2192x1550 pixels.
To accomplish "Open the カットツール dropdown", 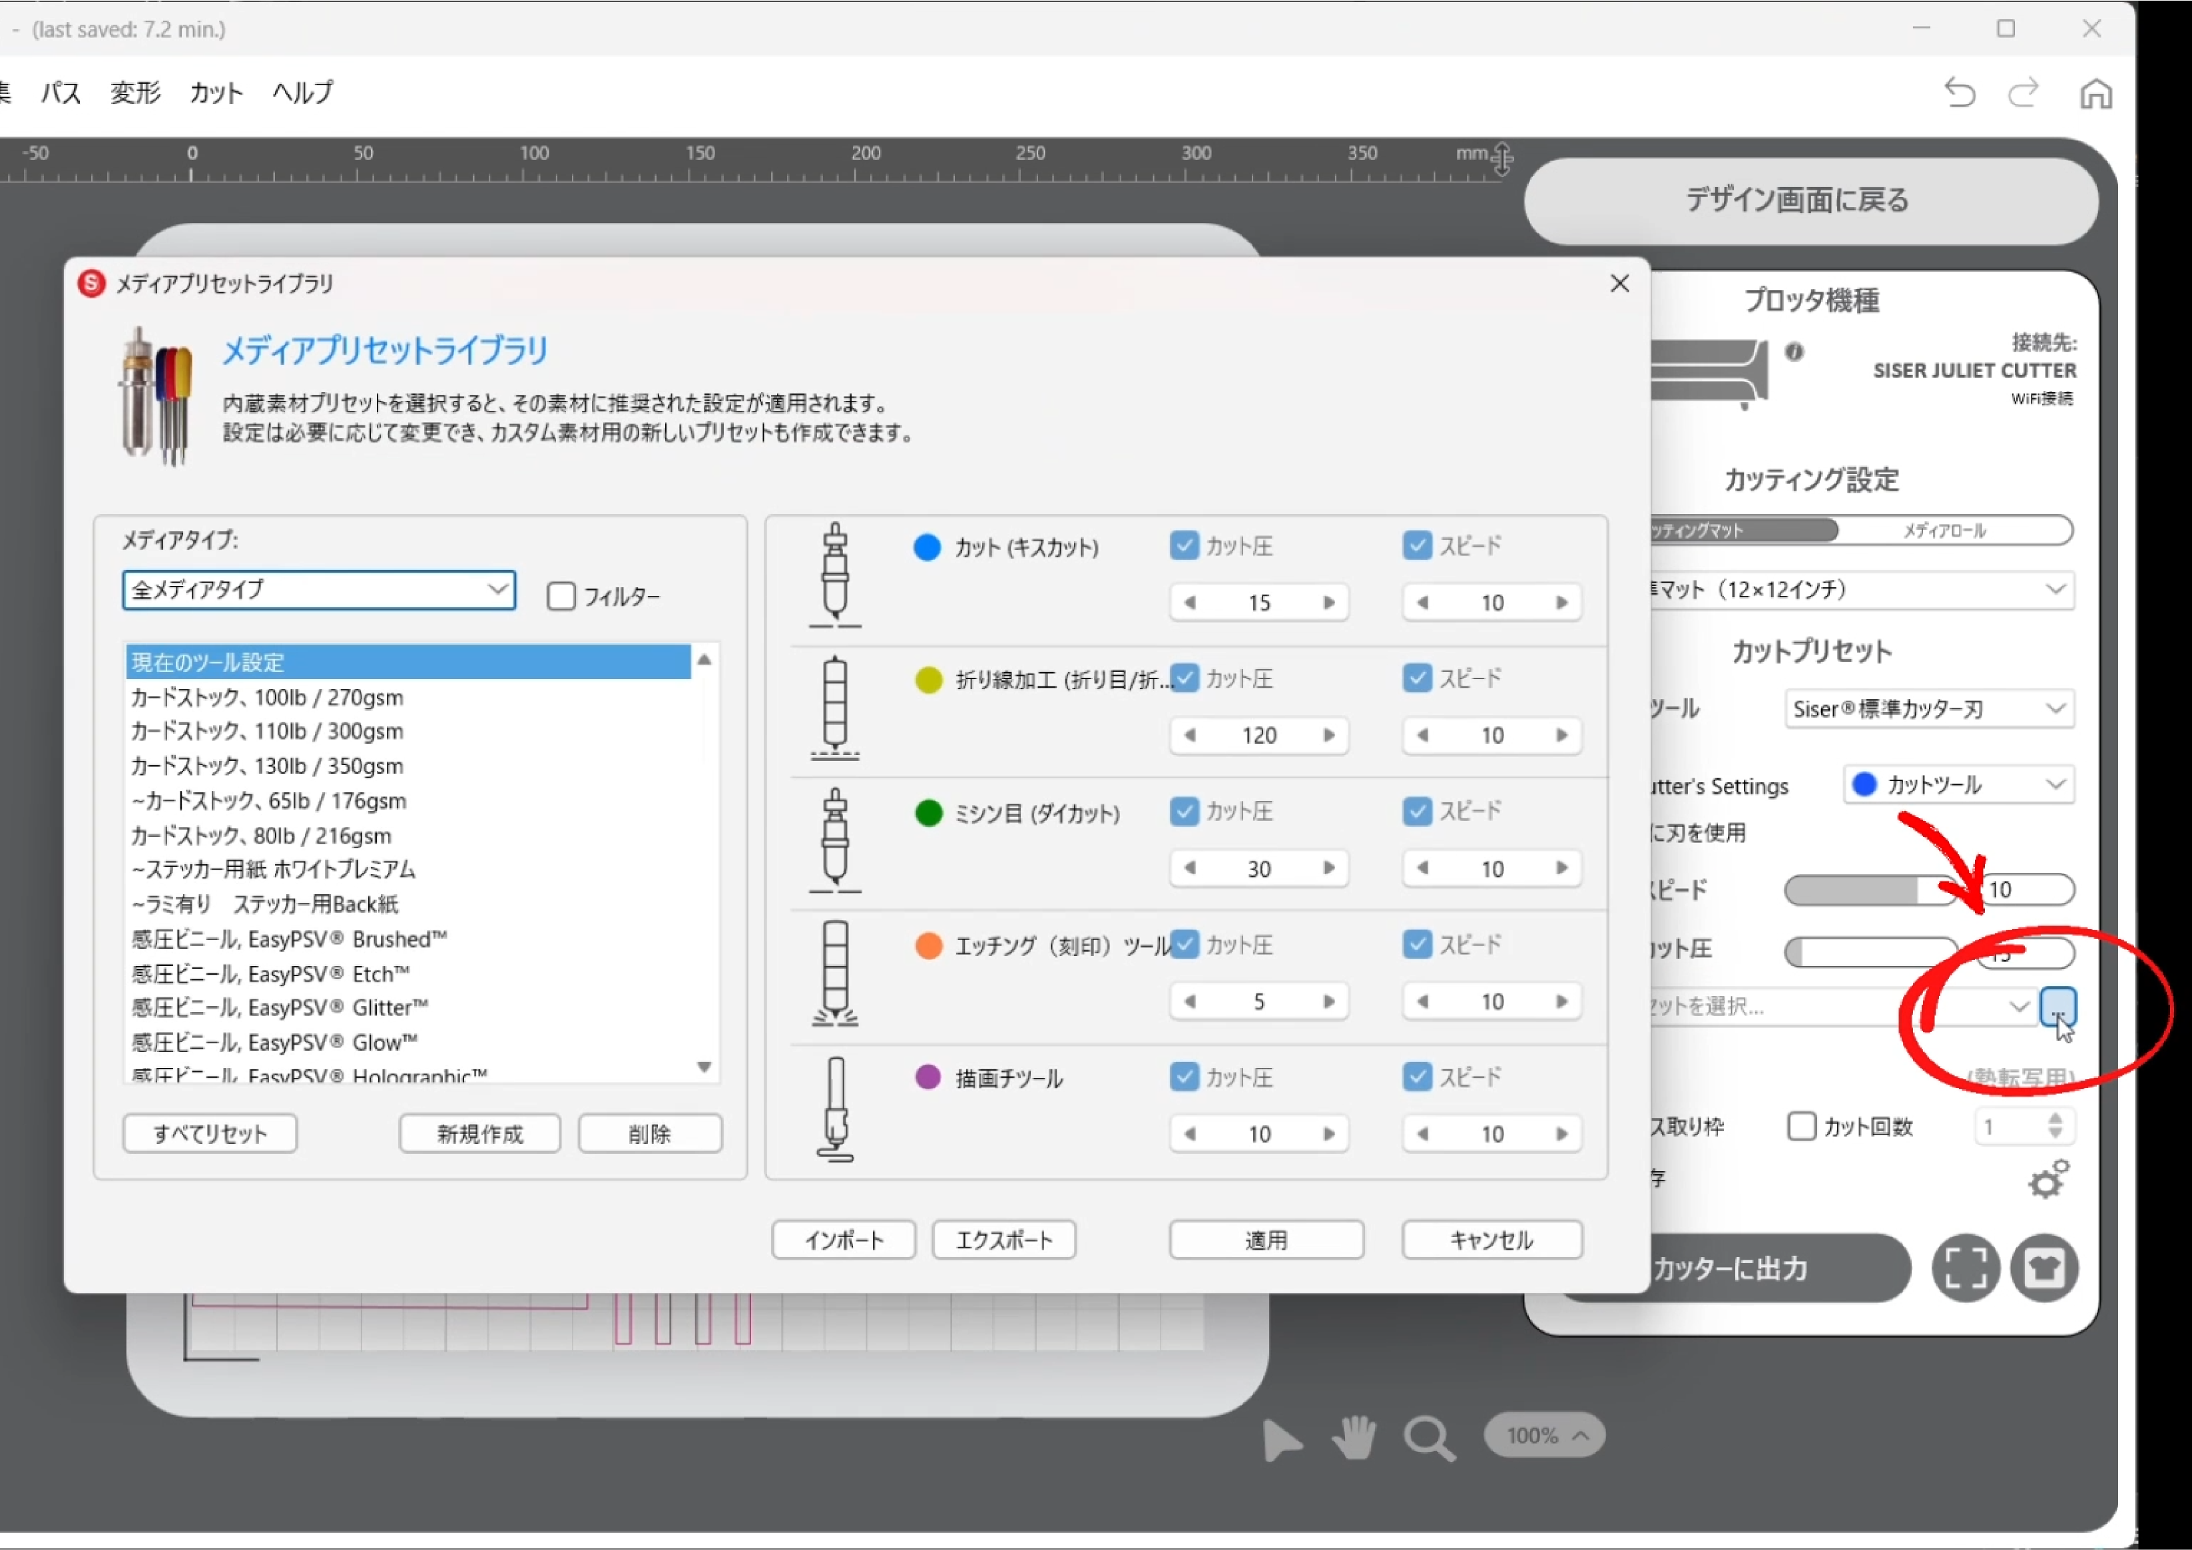I will pos(1958,784).
